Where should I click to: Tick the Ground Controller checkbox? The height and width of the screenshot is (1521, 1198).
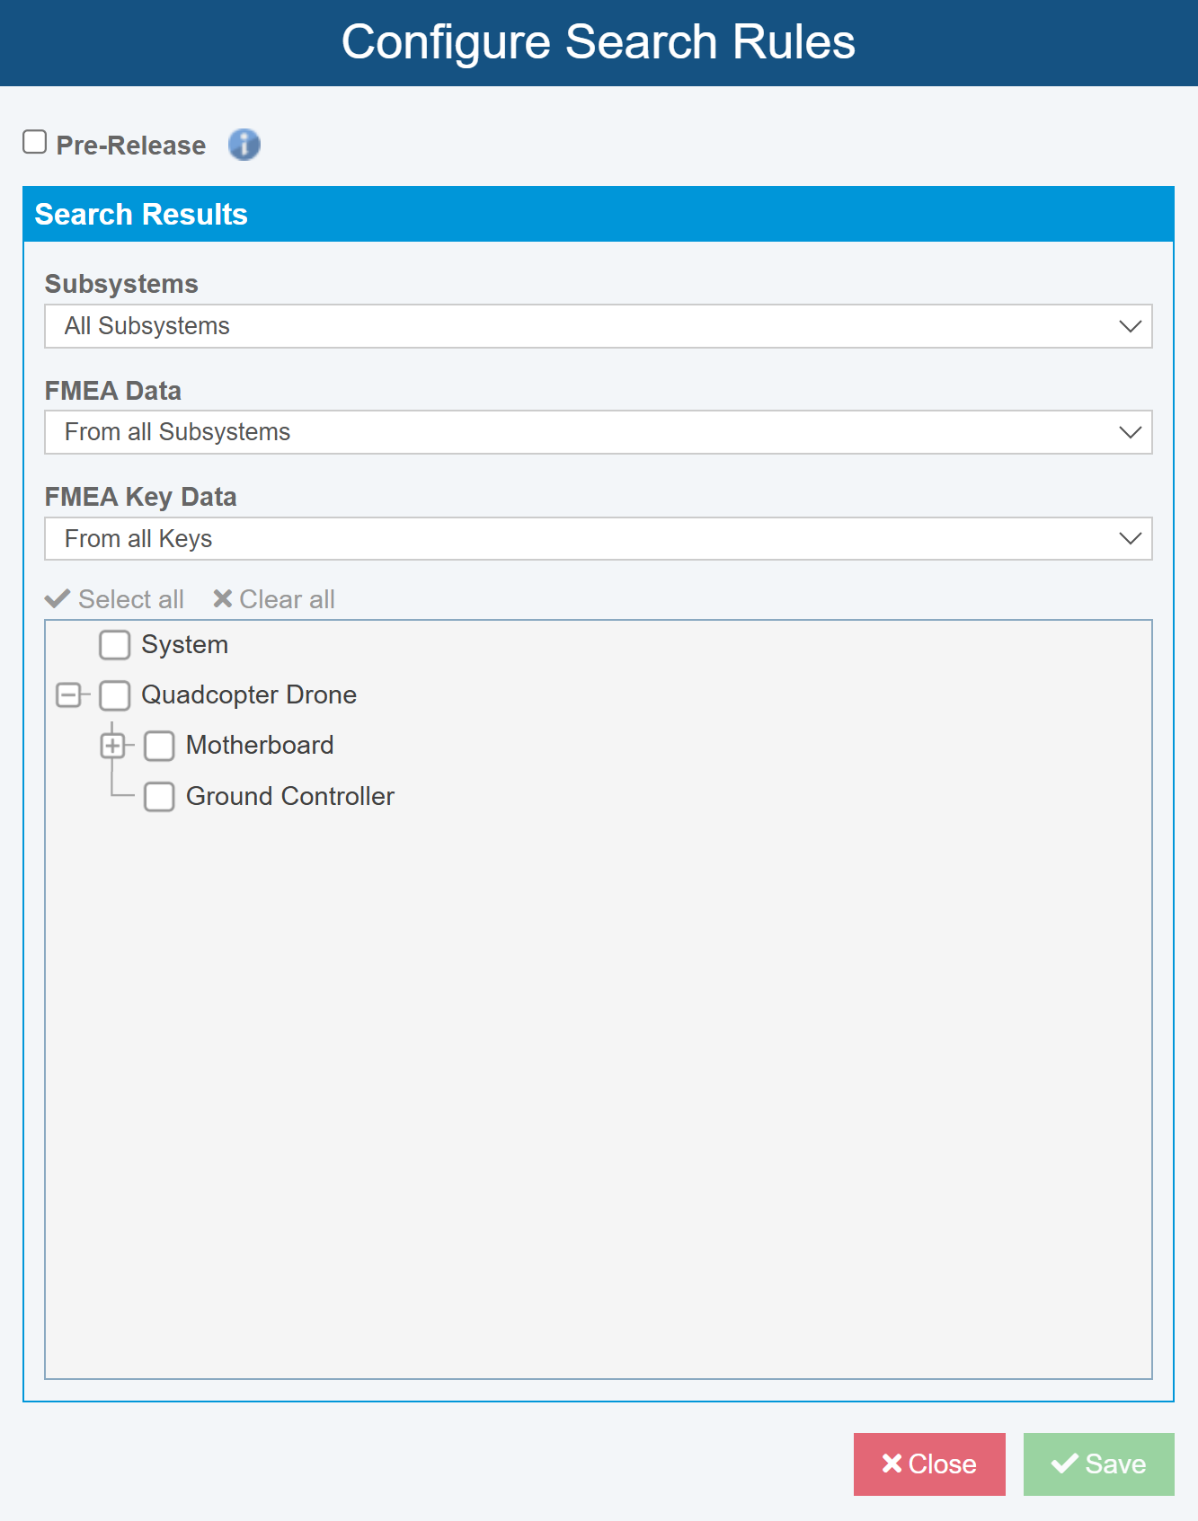click(x=159, y=797)
